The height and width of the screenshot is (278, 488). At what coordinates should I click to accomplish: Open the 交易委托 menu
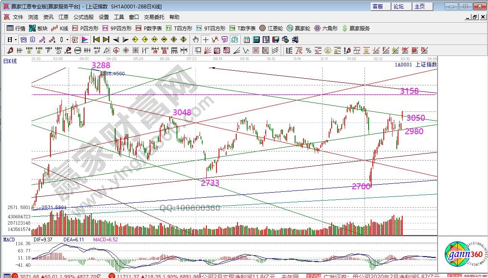(x=155, y=17)
